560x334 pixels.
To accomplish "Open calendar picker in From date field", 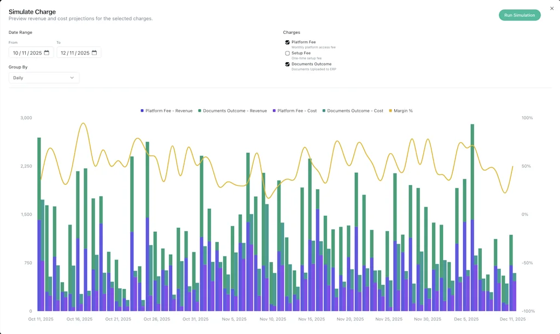I will (46, 53).
